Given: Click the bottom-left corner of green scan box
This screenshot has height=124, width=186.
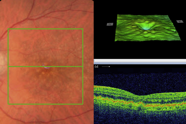Looking at the screenshot, I should tap(8, 104).
